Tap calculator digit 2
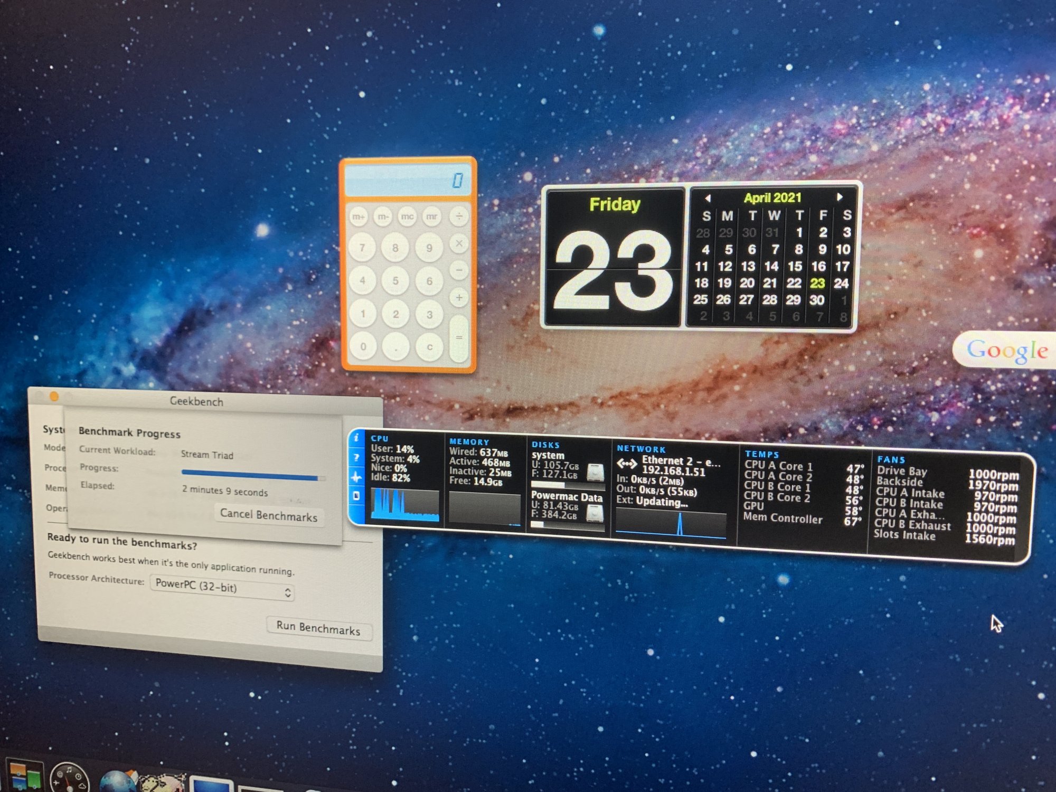The height and width of the screenshot is (792, 1056). (x=396, y=314)
